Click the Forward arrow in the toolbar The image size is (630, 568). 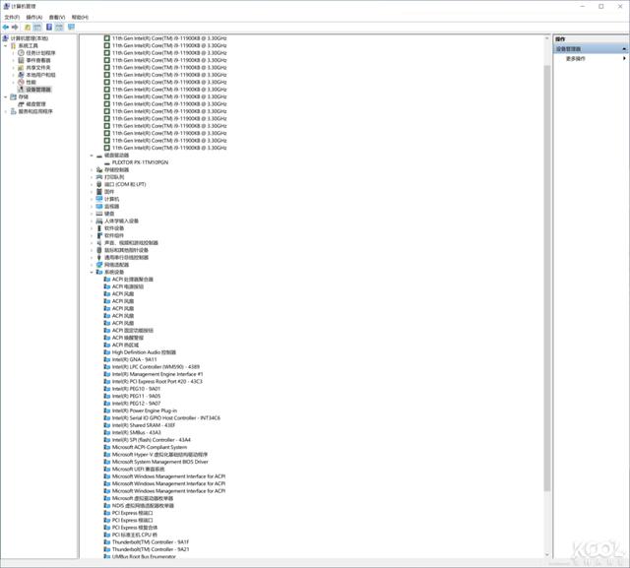pos(15,27)
